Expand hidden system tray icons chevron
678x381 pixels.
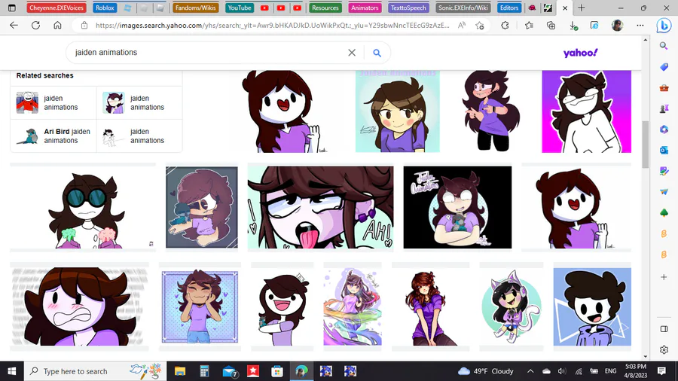click(x=530, y=371)
